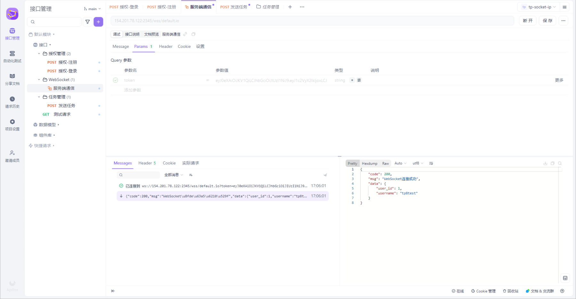The height and width of the screenshot is (299, 576).
Task: Open the POST 发送任务 tab
Action: (x=234, y=7)
